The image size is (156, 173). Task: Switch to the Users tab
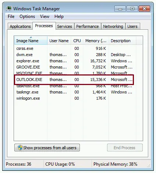tap(132, 26)
